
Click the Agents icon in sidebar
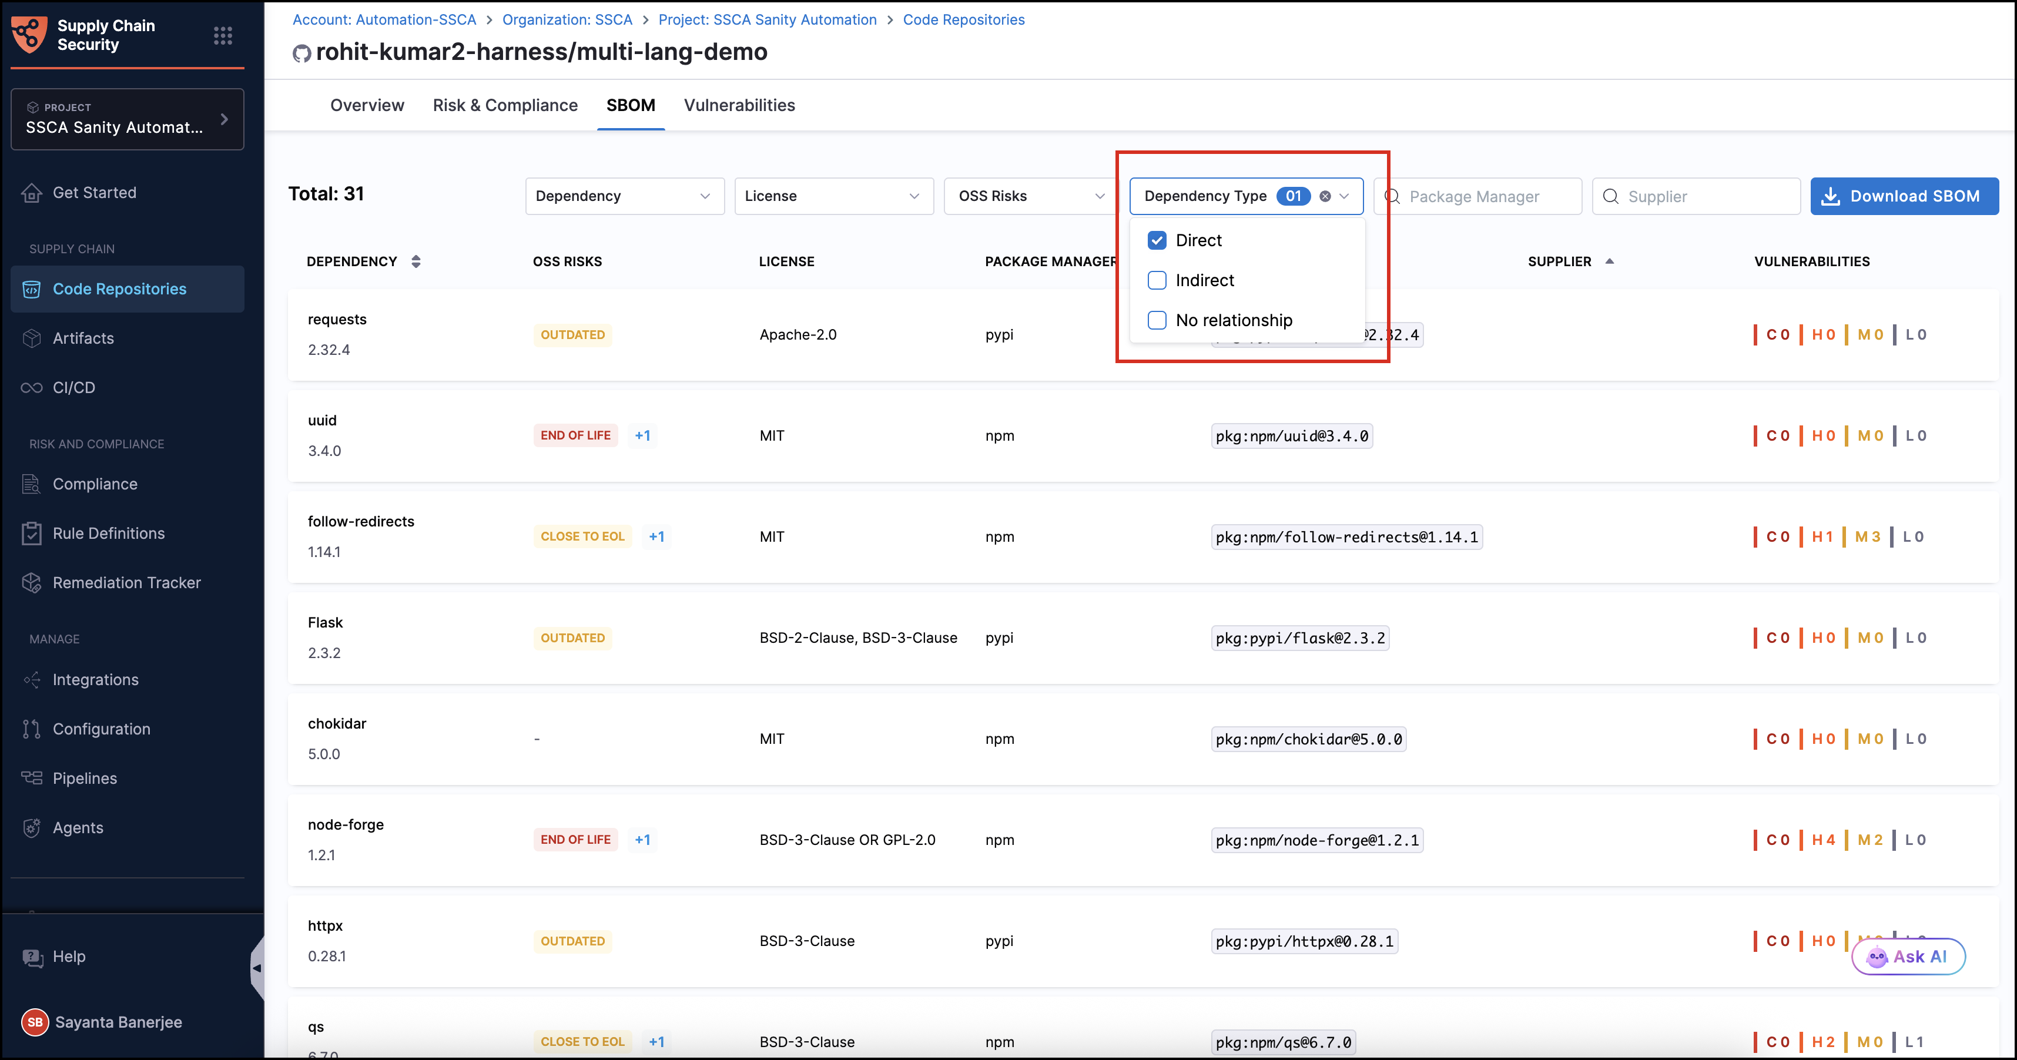coord(31,827)
